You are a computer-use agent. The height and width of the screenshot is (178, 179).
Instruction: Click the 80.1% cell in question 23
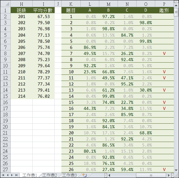[90, 151]
